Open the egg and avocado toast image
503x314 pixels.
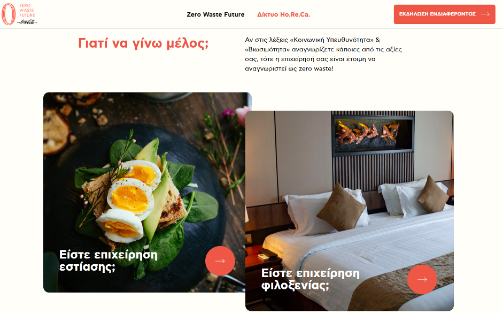144,193
